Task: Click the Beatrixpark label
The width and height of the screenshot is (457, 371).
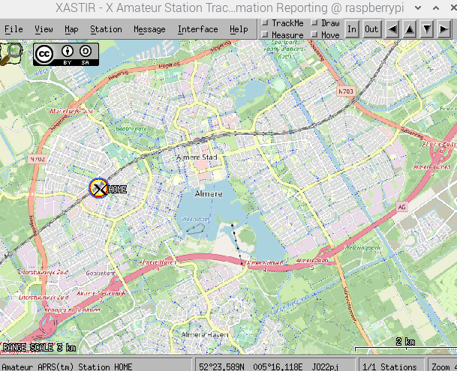Action: (x=131, y=129)
